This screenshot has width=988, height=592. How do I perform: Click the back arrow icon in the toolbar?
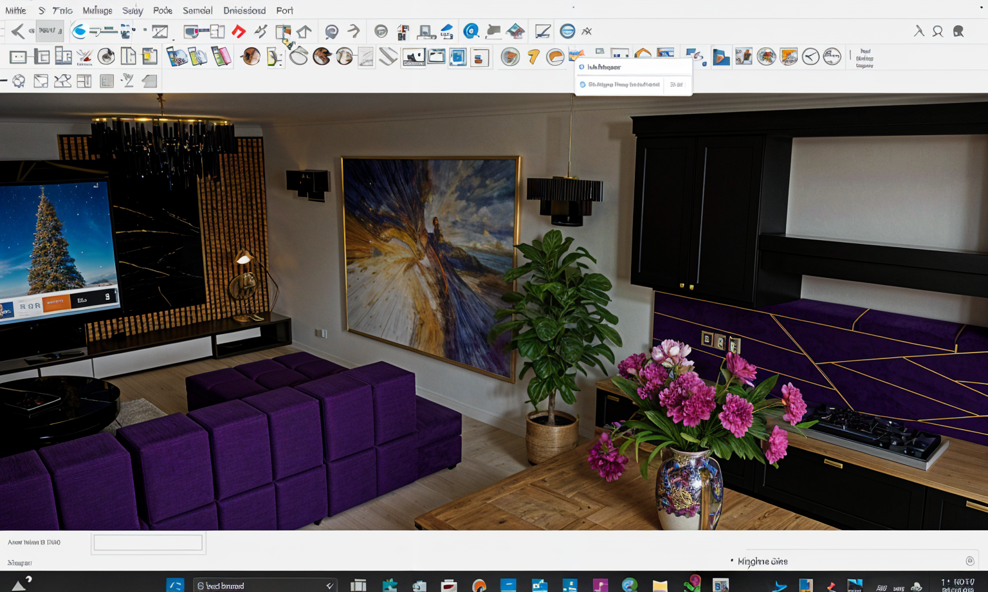(x=17, y=31)
